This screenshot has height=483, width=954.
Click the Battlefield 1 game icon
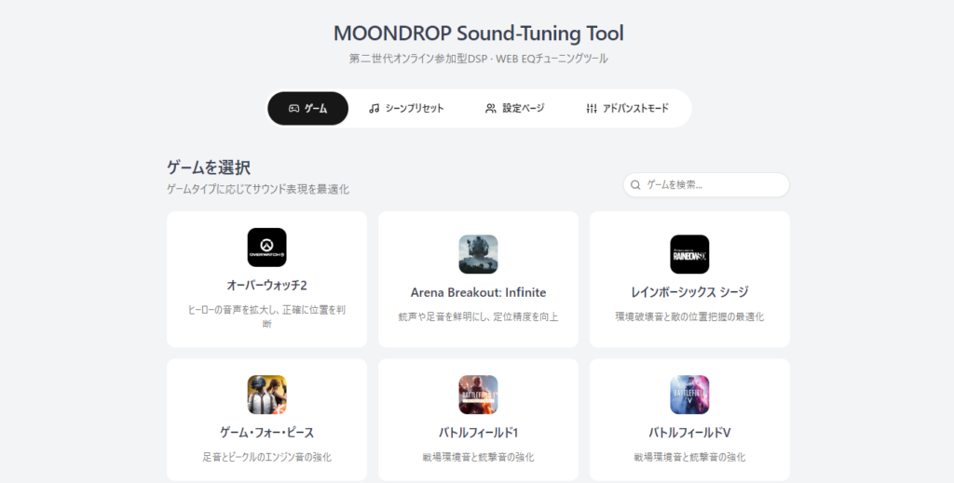[478, 395]
